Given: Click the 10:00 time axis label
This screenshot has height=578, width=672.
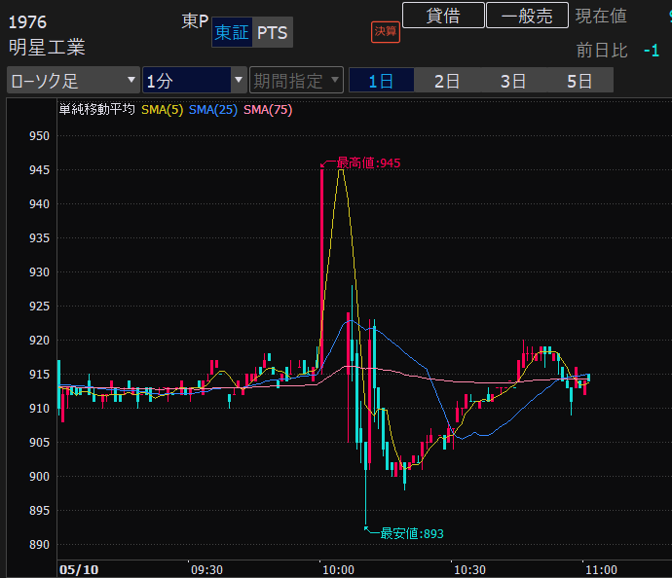Looking at the screenshot, I should (338, 570).
